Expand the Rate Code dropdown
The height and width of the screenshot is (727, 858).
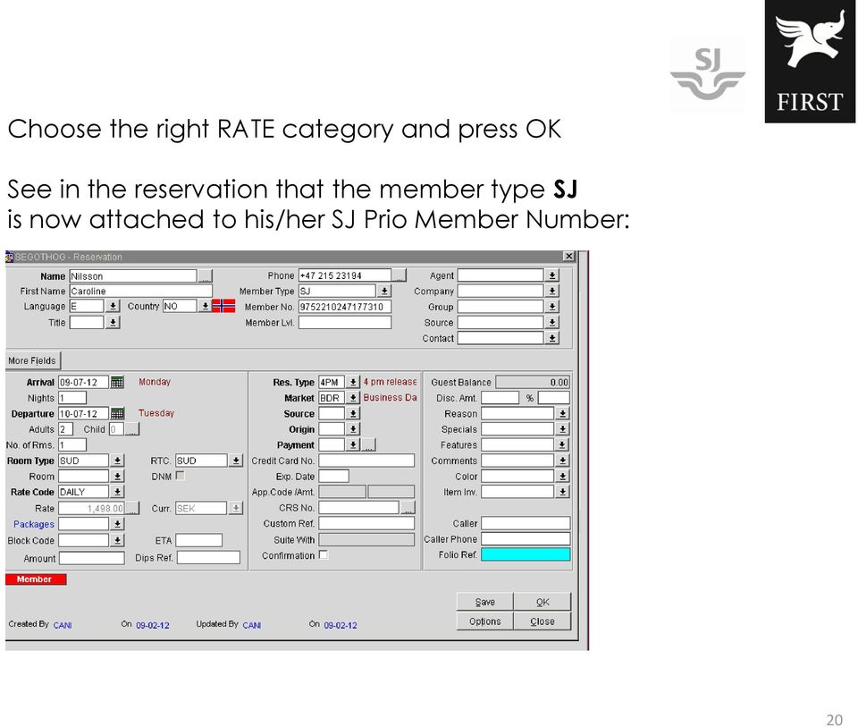117,492
